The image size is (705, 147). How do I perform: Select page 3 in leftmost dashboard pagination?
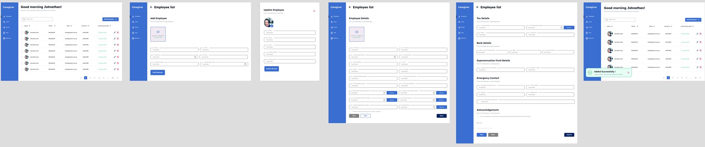95,78
